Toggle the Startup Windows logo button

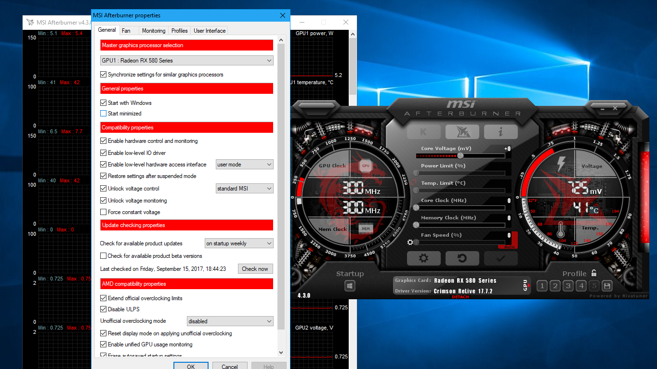[x=350, y=286]
